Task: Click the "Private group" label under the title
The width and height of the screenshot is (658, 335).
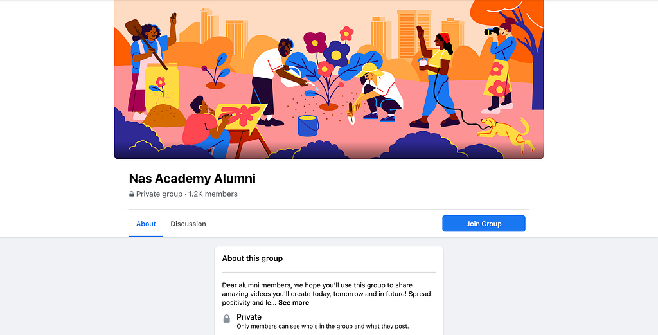Action: 159,194
